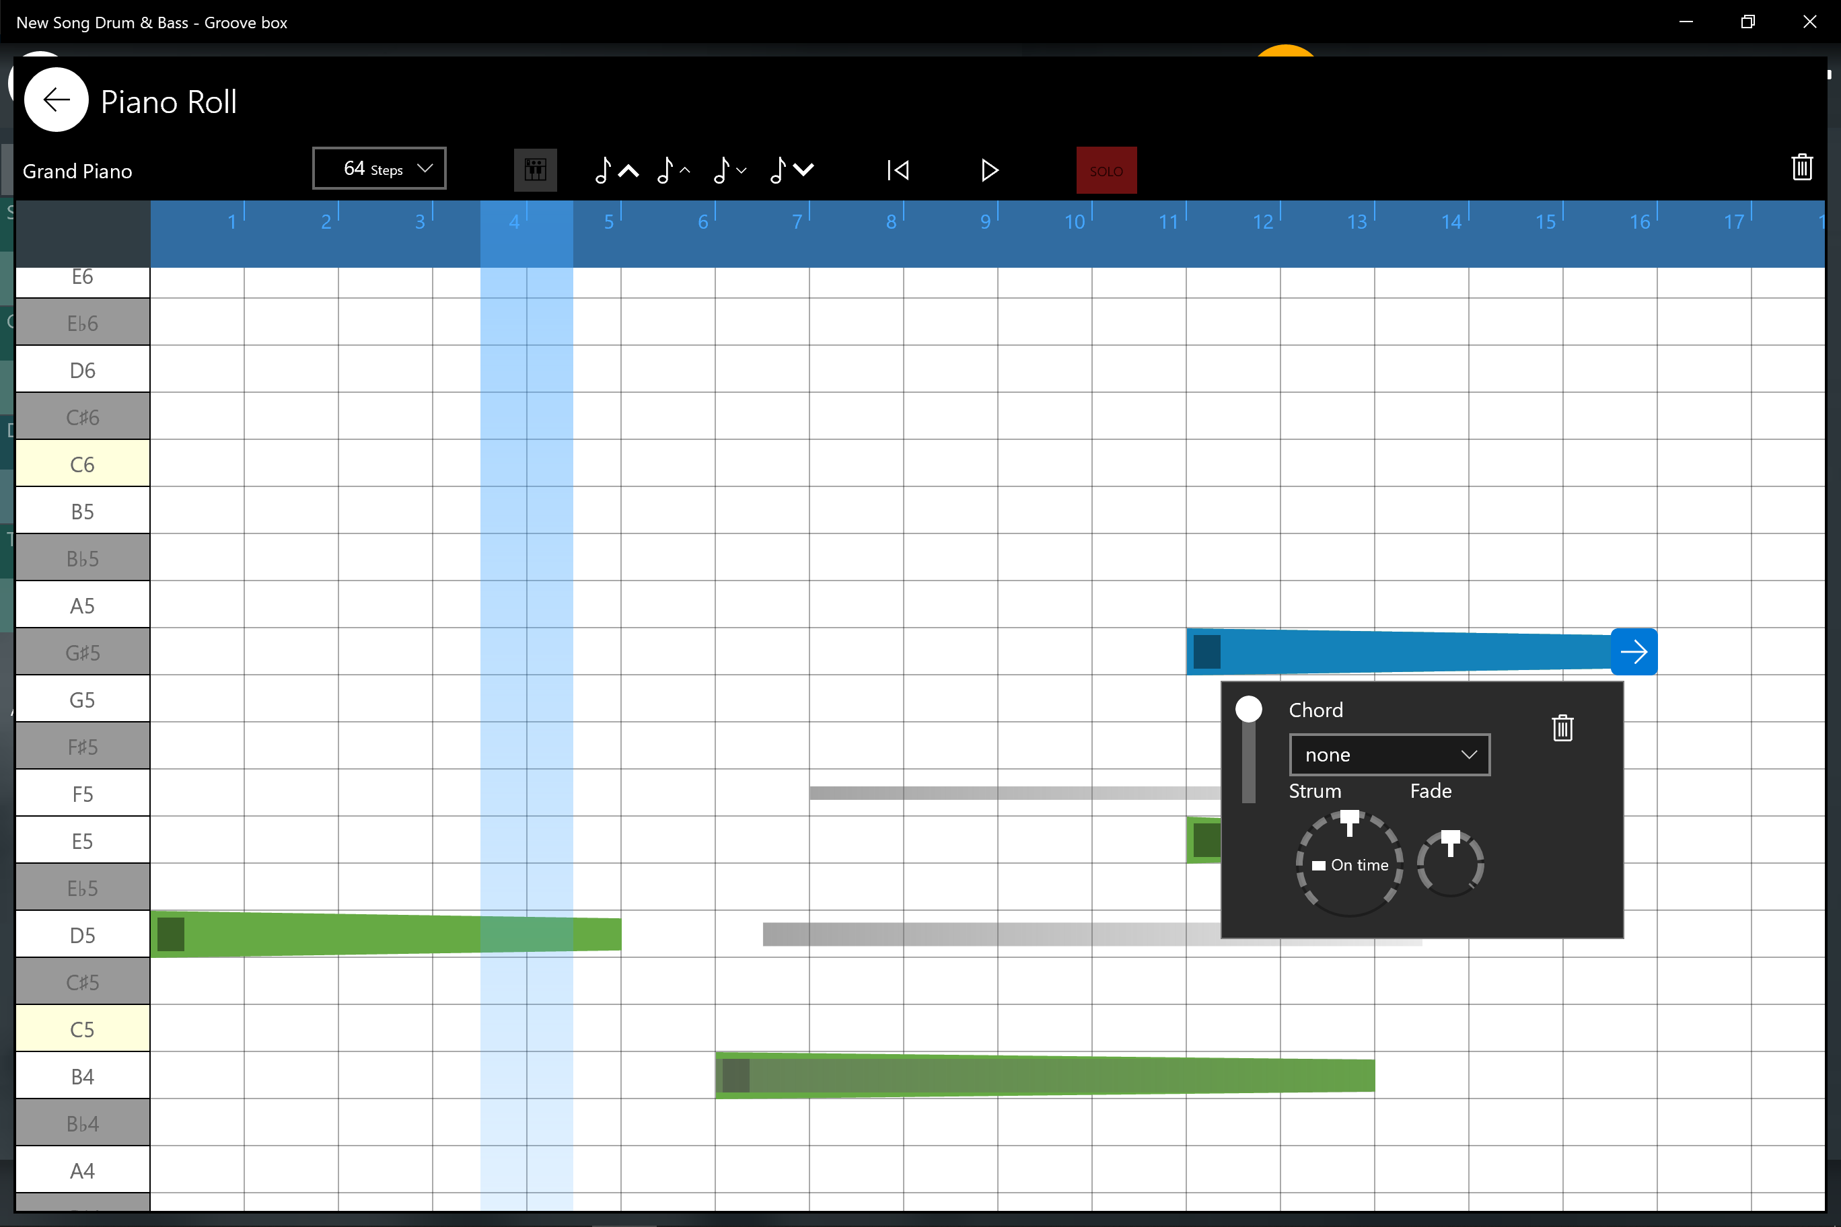Delete the pattern using the trash icon
This screenshot has width=1841, height=1227.
1803,167
